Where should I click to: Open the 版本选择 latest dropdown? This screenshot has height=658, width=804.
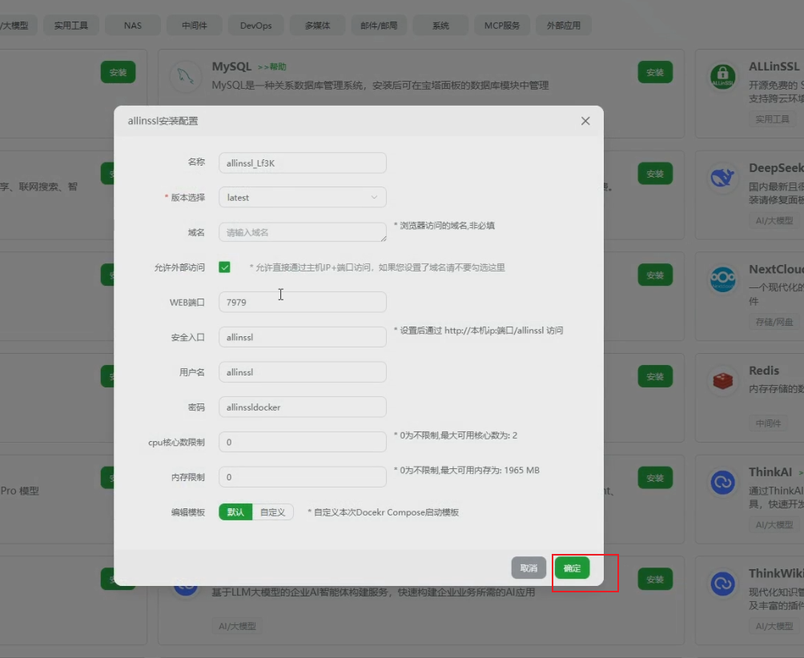pyautogui.click(x=302, y=197)
